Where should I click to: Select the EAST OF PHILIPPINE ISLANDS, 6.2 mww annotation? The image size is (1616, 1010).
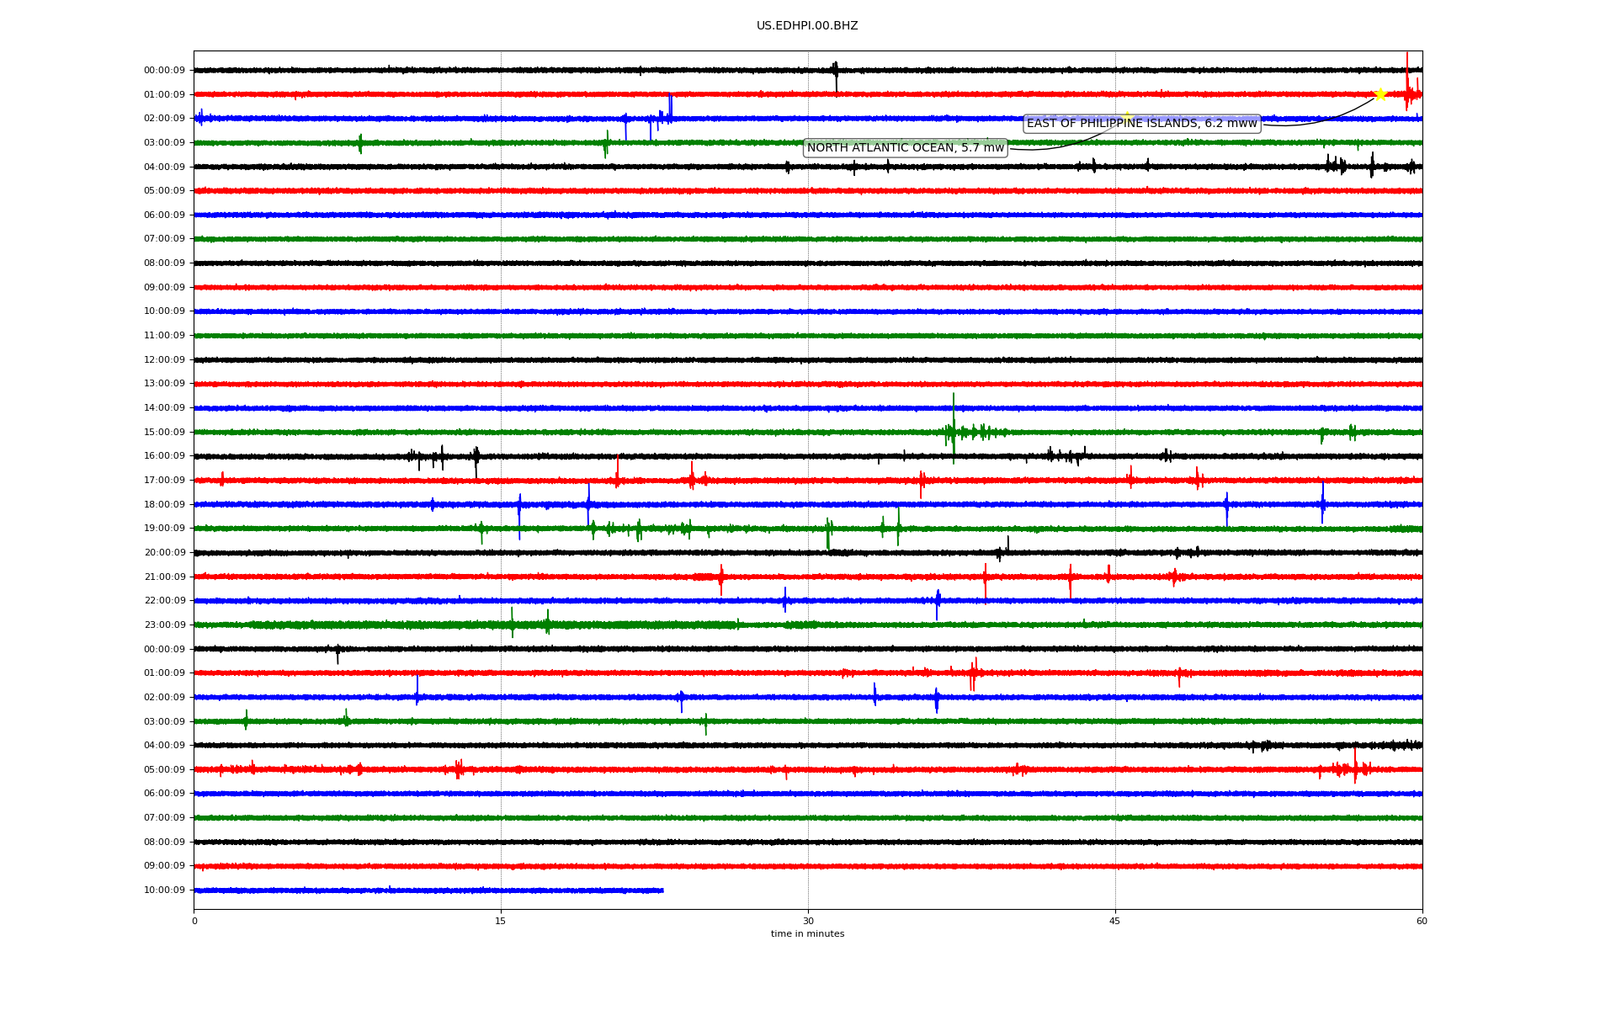(x=1142, y=124)
